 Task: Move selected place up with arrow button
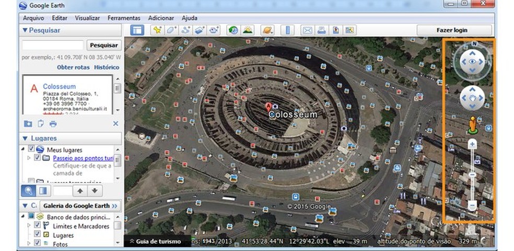80,191
